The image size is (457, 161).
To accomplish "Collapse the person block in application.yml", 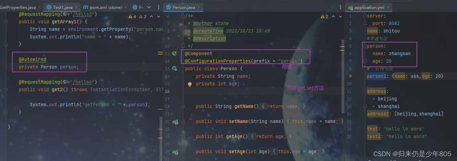I will point(365,46).
